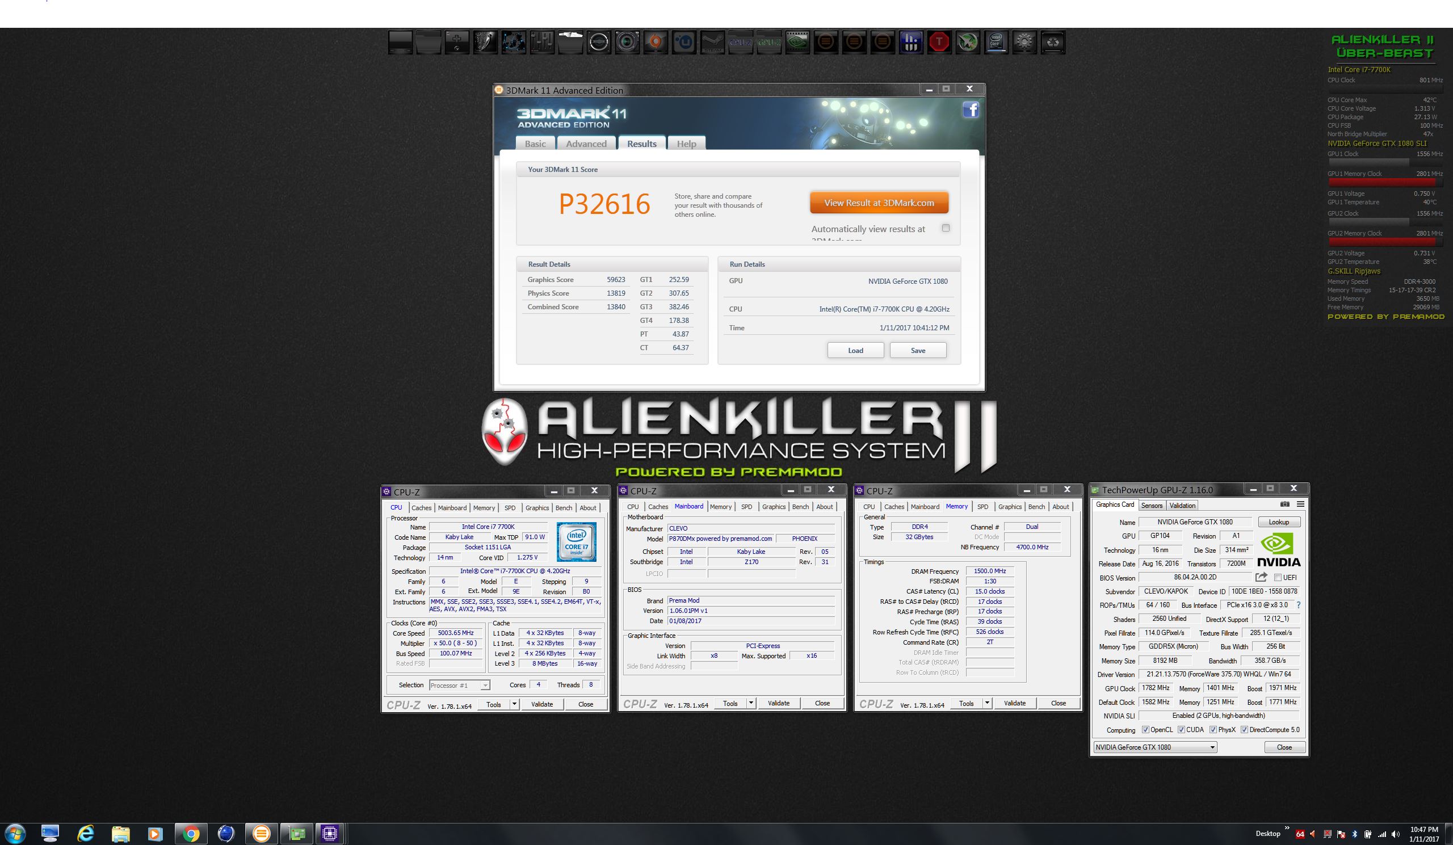Viewport: 1453px width, 845px height.
Task: Open the NVIDIA filmstrip dock icon
Action: pyautogui.click(x=797, y=42)
